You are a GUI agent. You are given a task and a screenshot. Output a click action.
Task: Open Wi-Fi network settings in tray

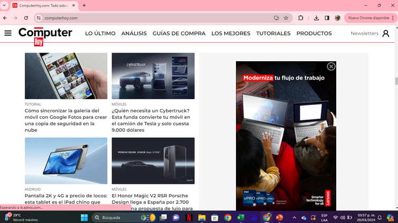[x=335, y=217]
